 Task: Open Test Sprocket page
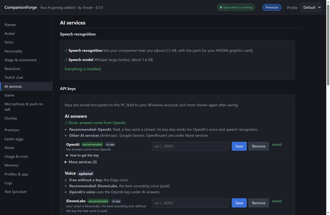pos(26,192)
